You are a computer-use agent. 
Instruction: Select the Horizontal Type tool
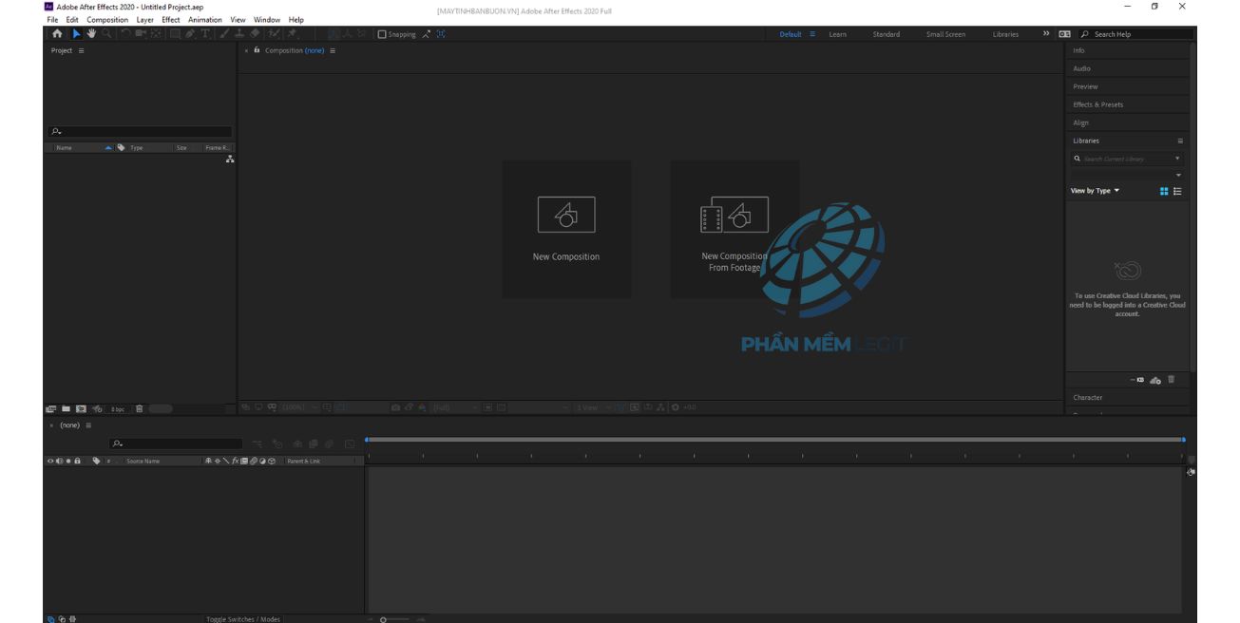pyautogui.click(x=204, y=33)
